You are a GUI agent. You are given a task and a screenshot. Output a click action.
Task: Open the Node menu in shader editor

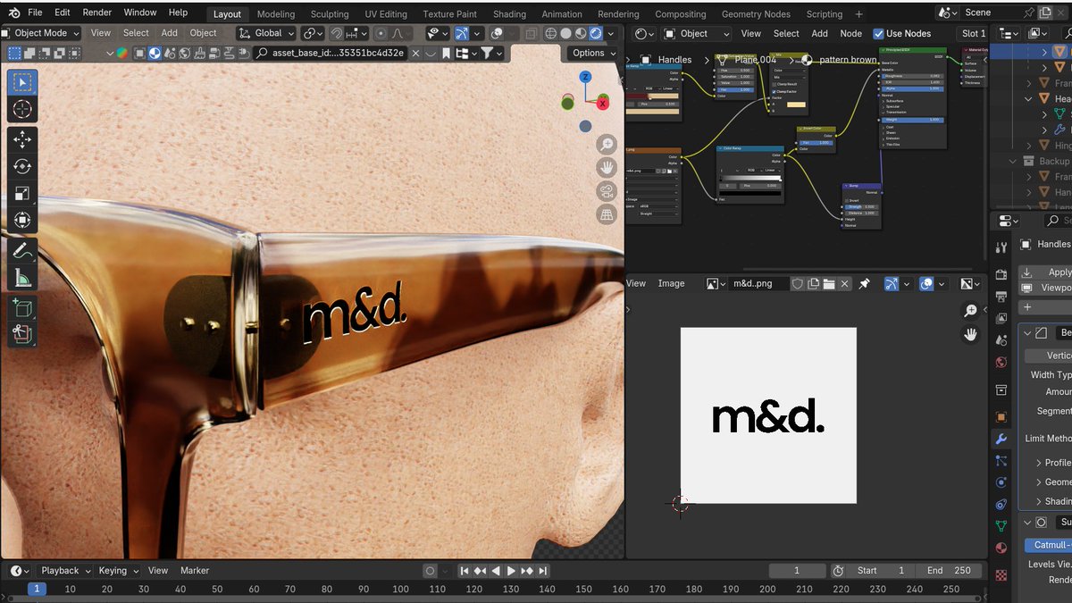point(851,33)
